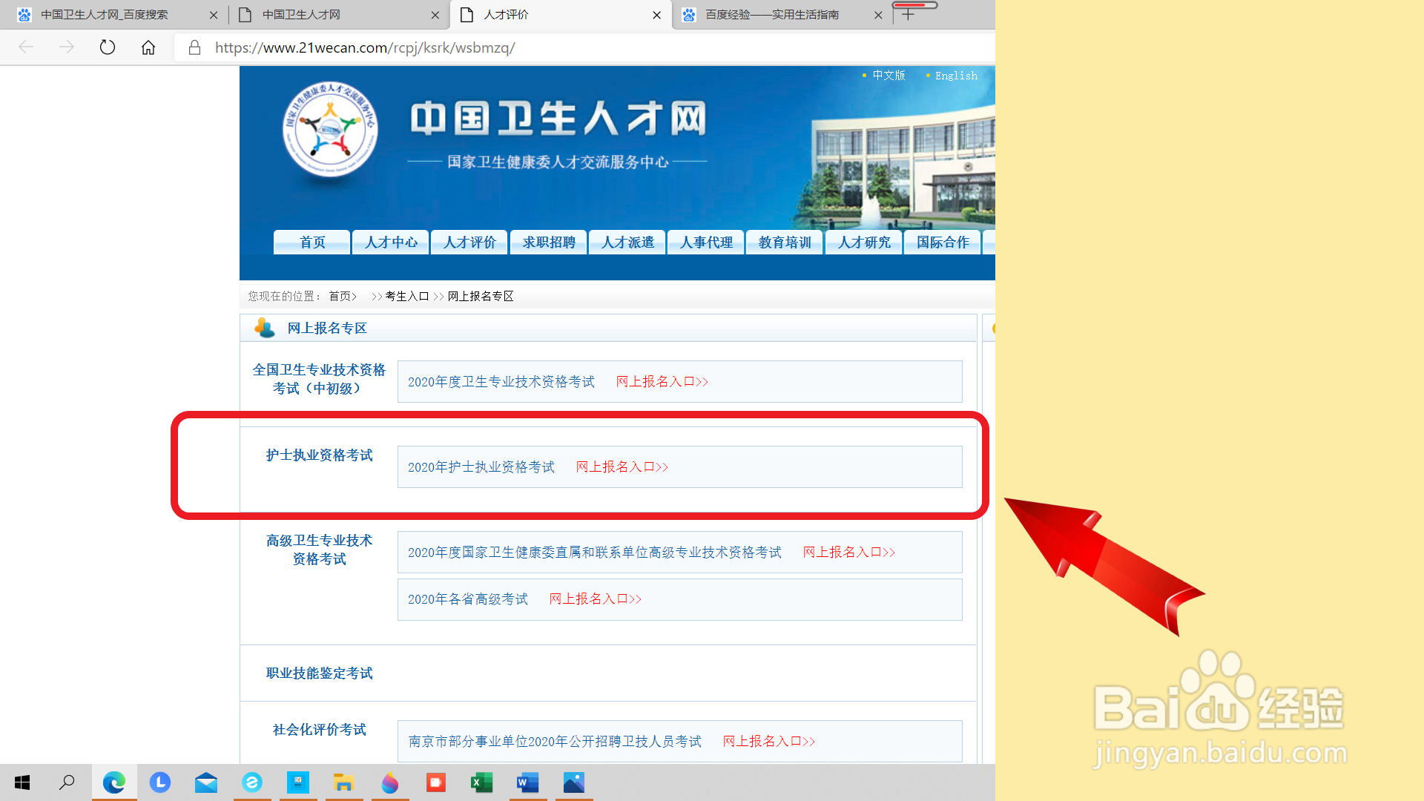
Task: Click 网上报名专区 in the breadcrumb
Action: (x=481, y=296)
